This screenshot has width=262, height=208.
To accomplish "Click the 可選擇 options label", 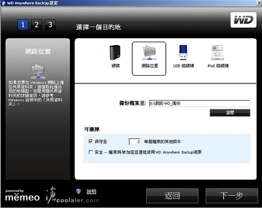I will tap(92, 129).
